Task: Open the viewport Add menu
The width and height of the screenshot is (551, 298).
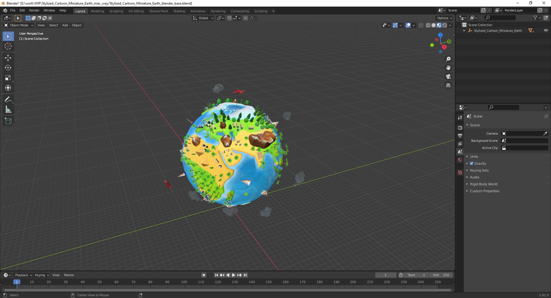Action: tap(65, 25)
